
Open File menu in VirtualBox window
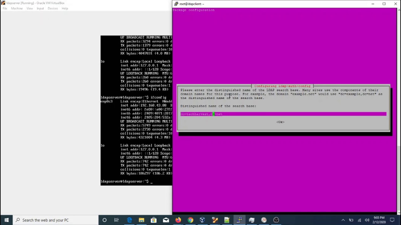pos(5,8)
